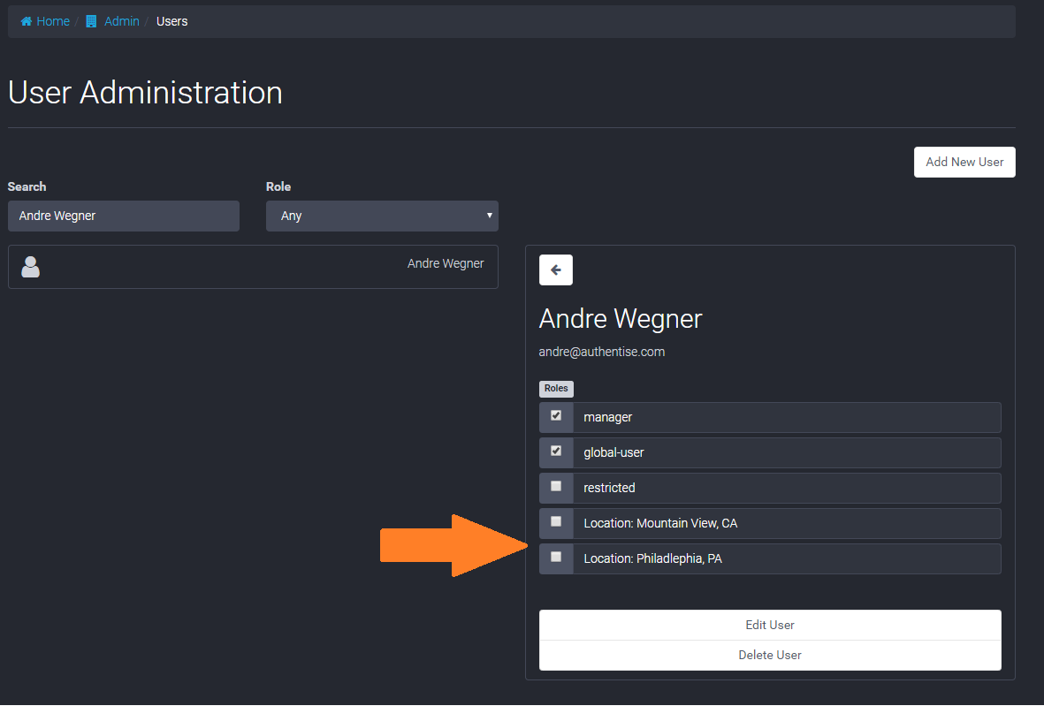Image resolution: width=1044 pixels, height=706 pixels.
Task: Click the andre@authentise.com email text
Action: point(602,352)
